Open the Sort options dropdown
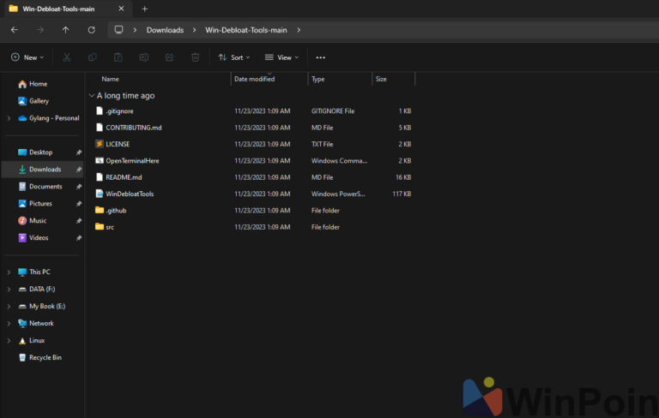 [x=234, y=57]
